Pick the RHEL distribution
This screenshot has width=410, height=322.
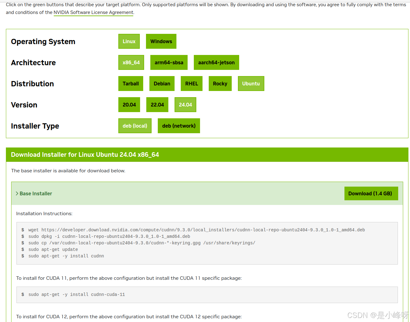[192, 84]
